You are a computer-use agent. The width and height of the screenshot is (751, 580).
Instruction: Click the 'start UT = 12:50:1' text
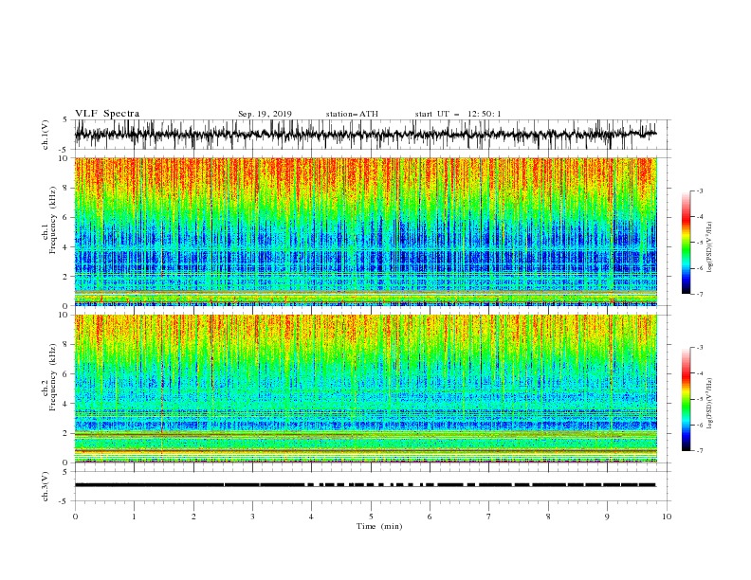[458, 114]
